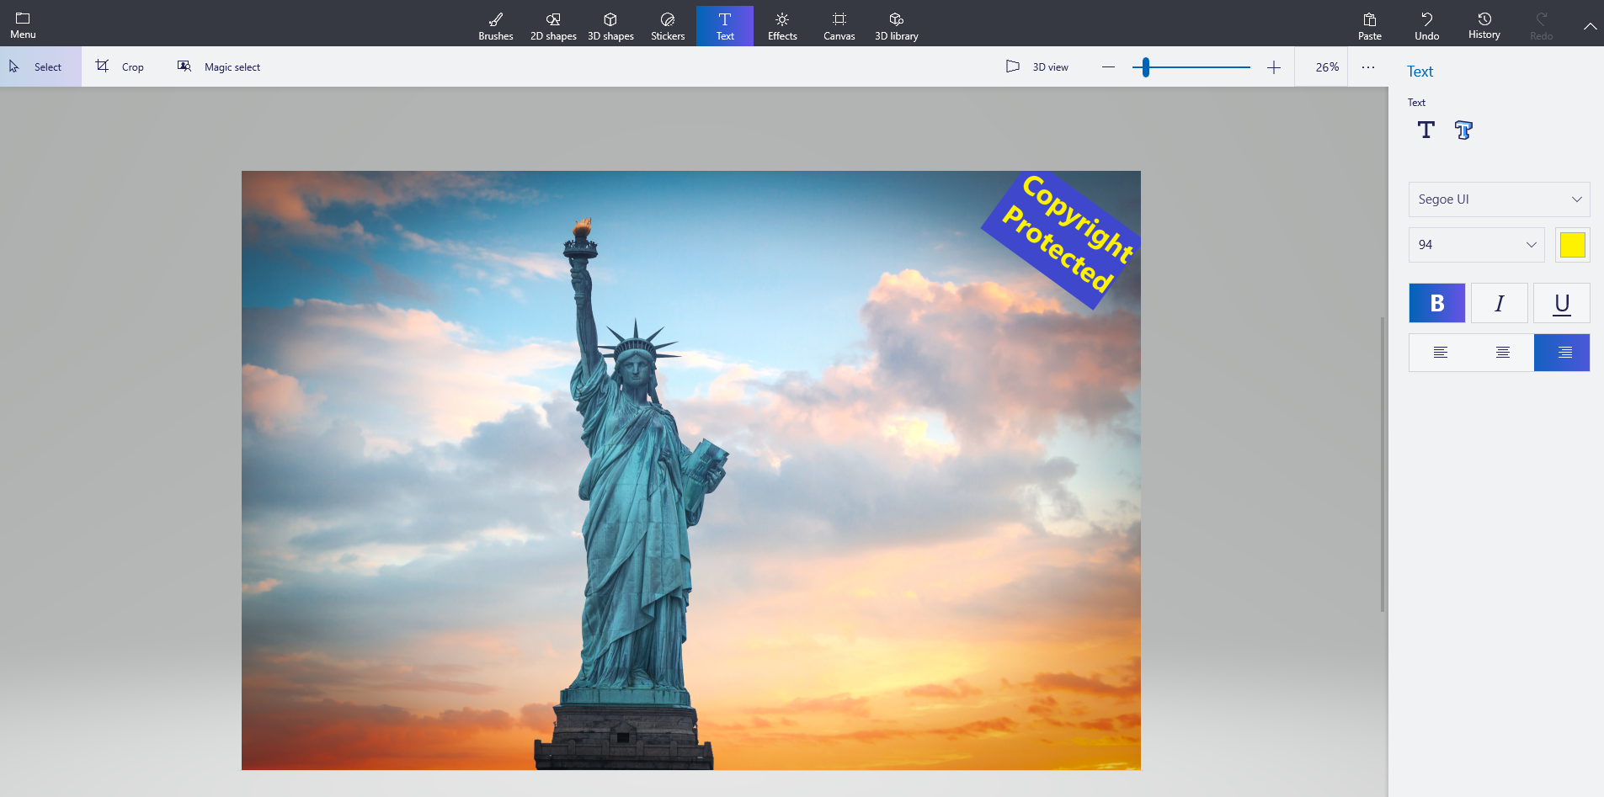Open the Effects tab
Screen dimensions: 1604x797
coord(782,26)
